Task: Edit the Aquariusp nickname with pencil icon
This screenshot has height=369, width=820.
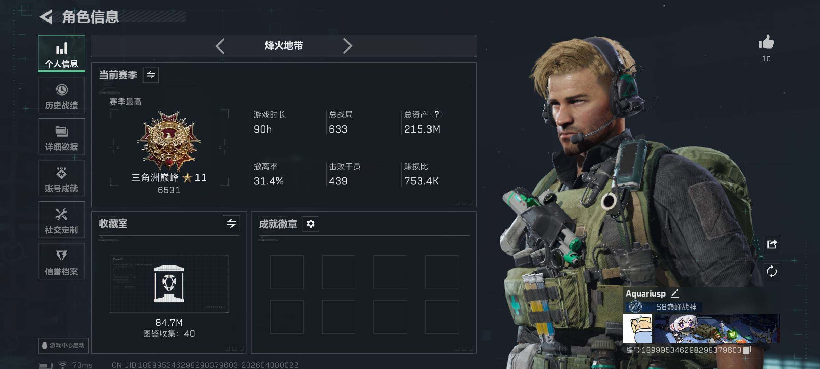Action: 674,293
